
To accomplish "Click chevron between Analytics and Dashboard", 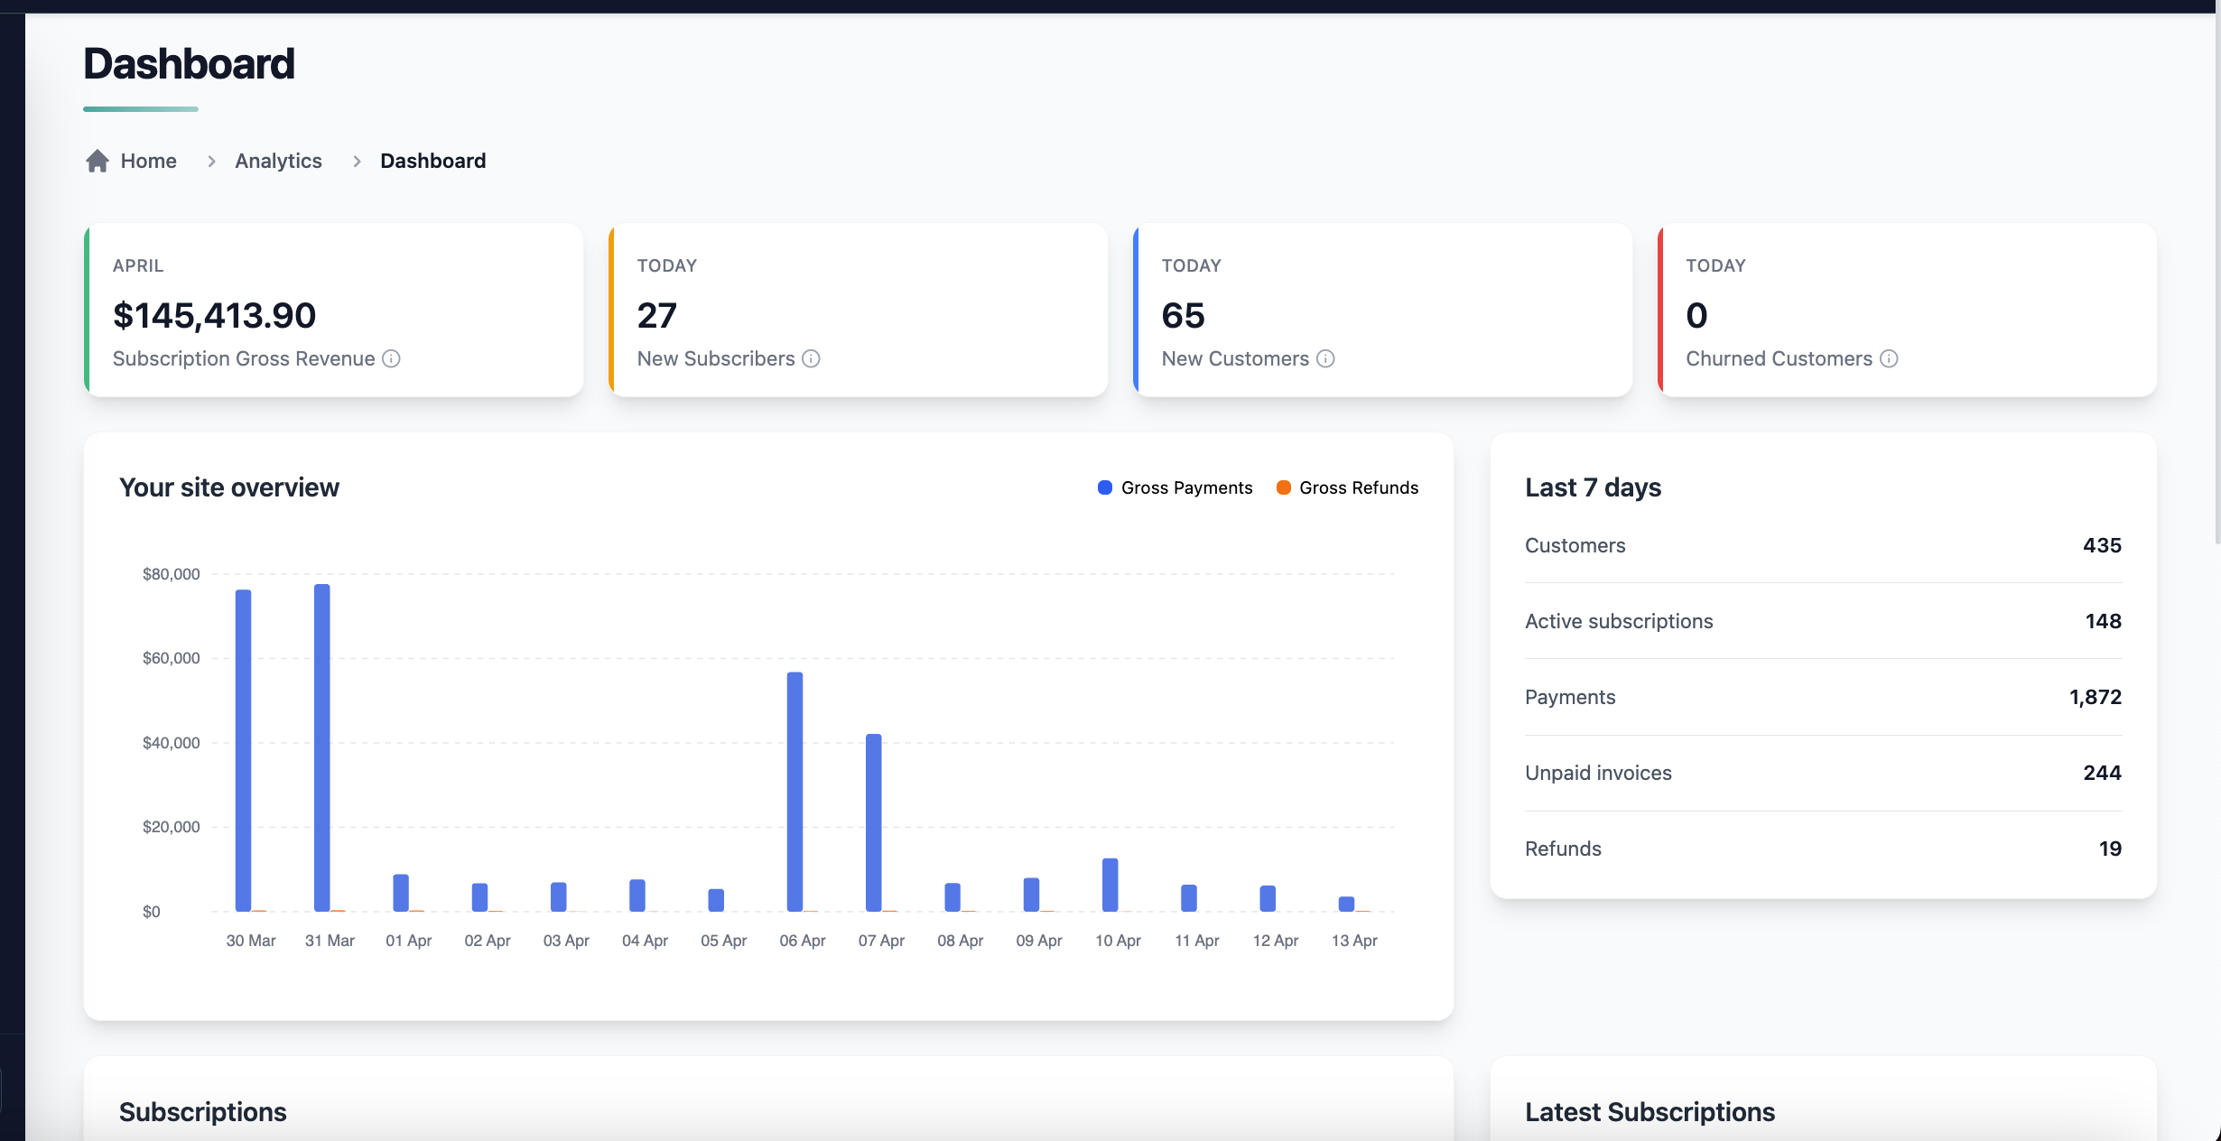I will 357,161.
